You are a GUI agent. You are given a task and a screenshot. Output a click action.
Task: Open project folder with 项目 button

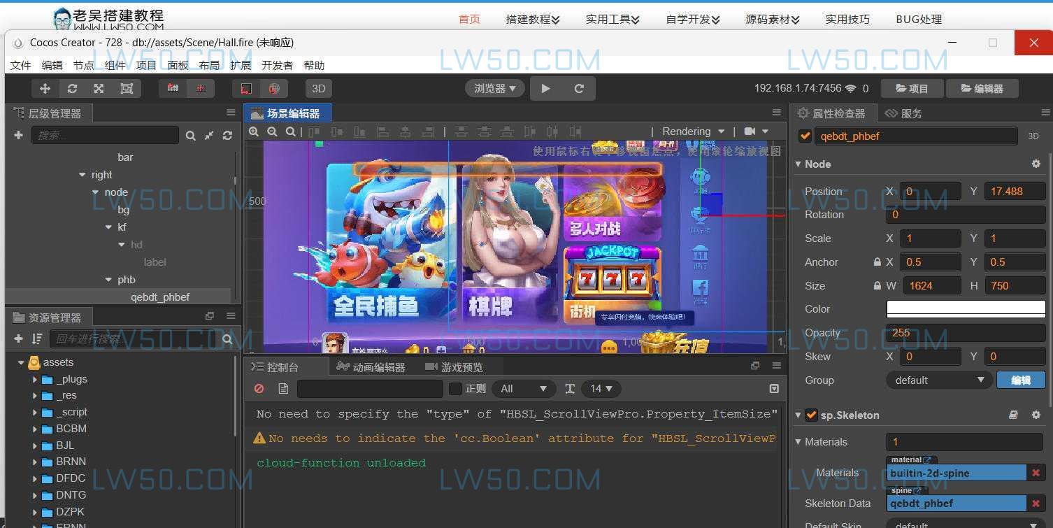coord(911,89)
